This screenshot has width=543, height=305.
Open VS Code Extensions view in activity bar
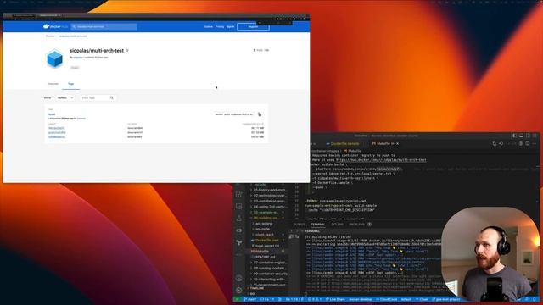point(239,194)
